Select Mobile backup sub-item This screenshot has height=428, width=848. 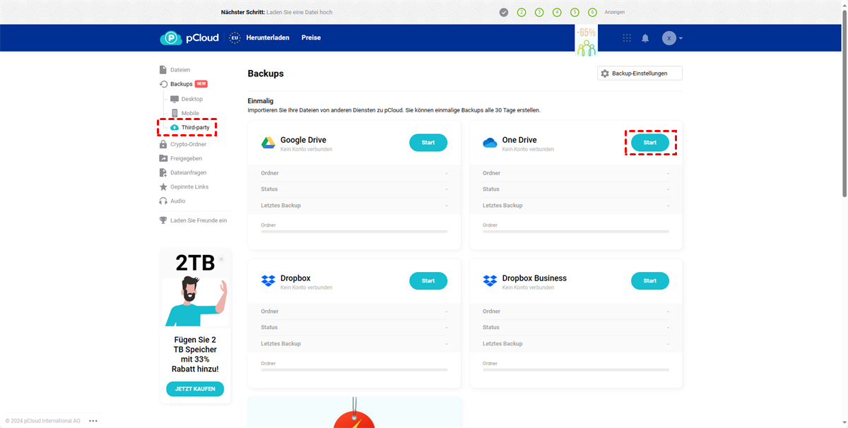coord(185,113)
